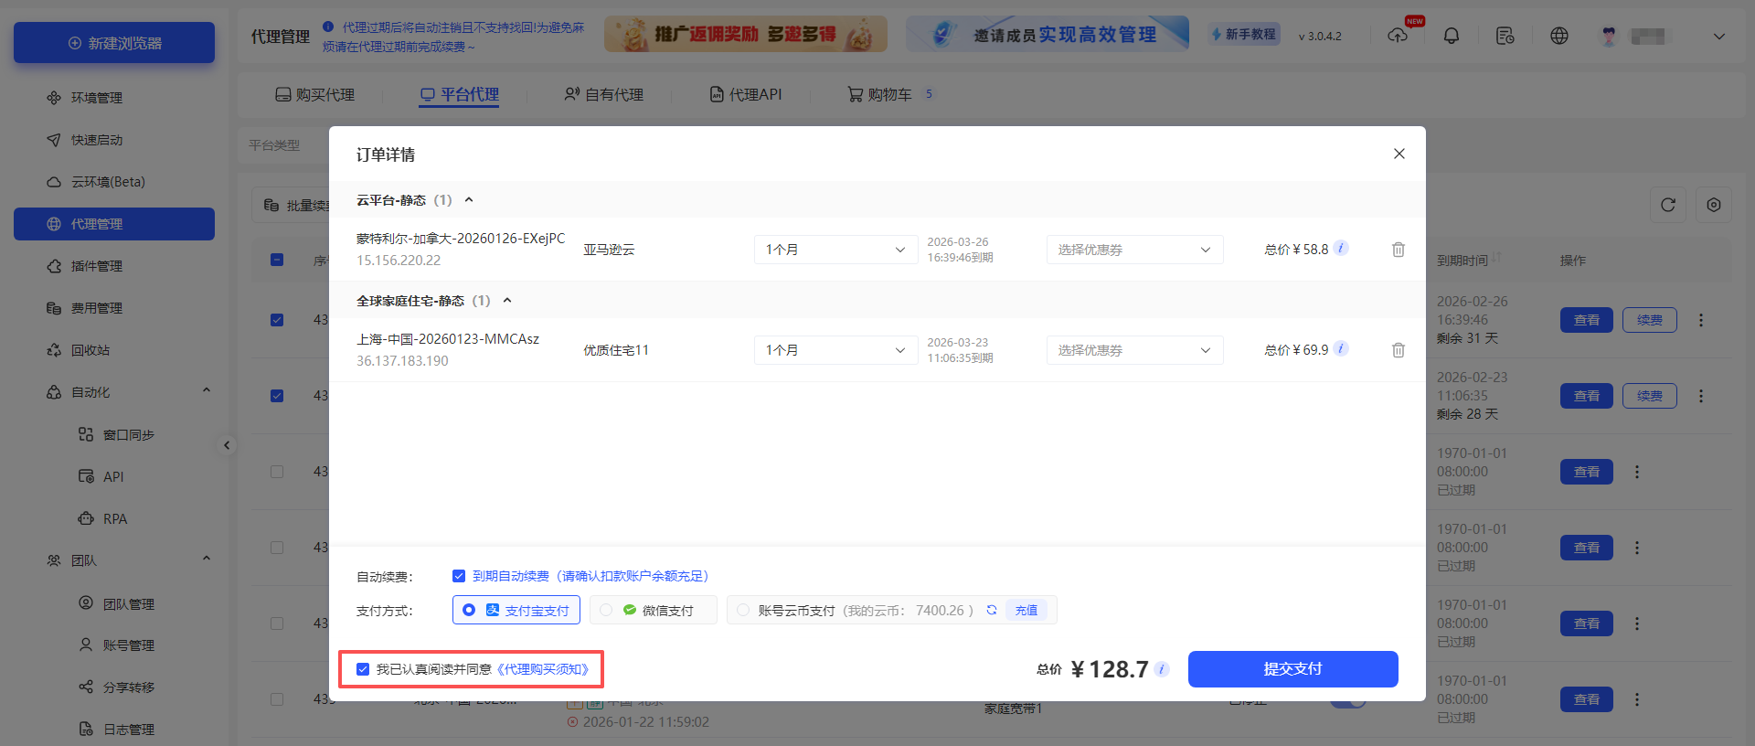Open 选择优惠券 dropdown for 亚马逊云 row
1755x746 pixels.
[1134, 250]
